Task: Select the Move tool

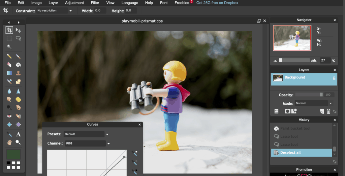Action: 18,30
